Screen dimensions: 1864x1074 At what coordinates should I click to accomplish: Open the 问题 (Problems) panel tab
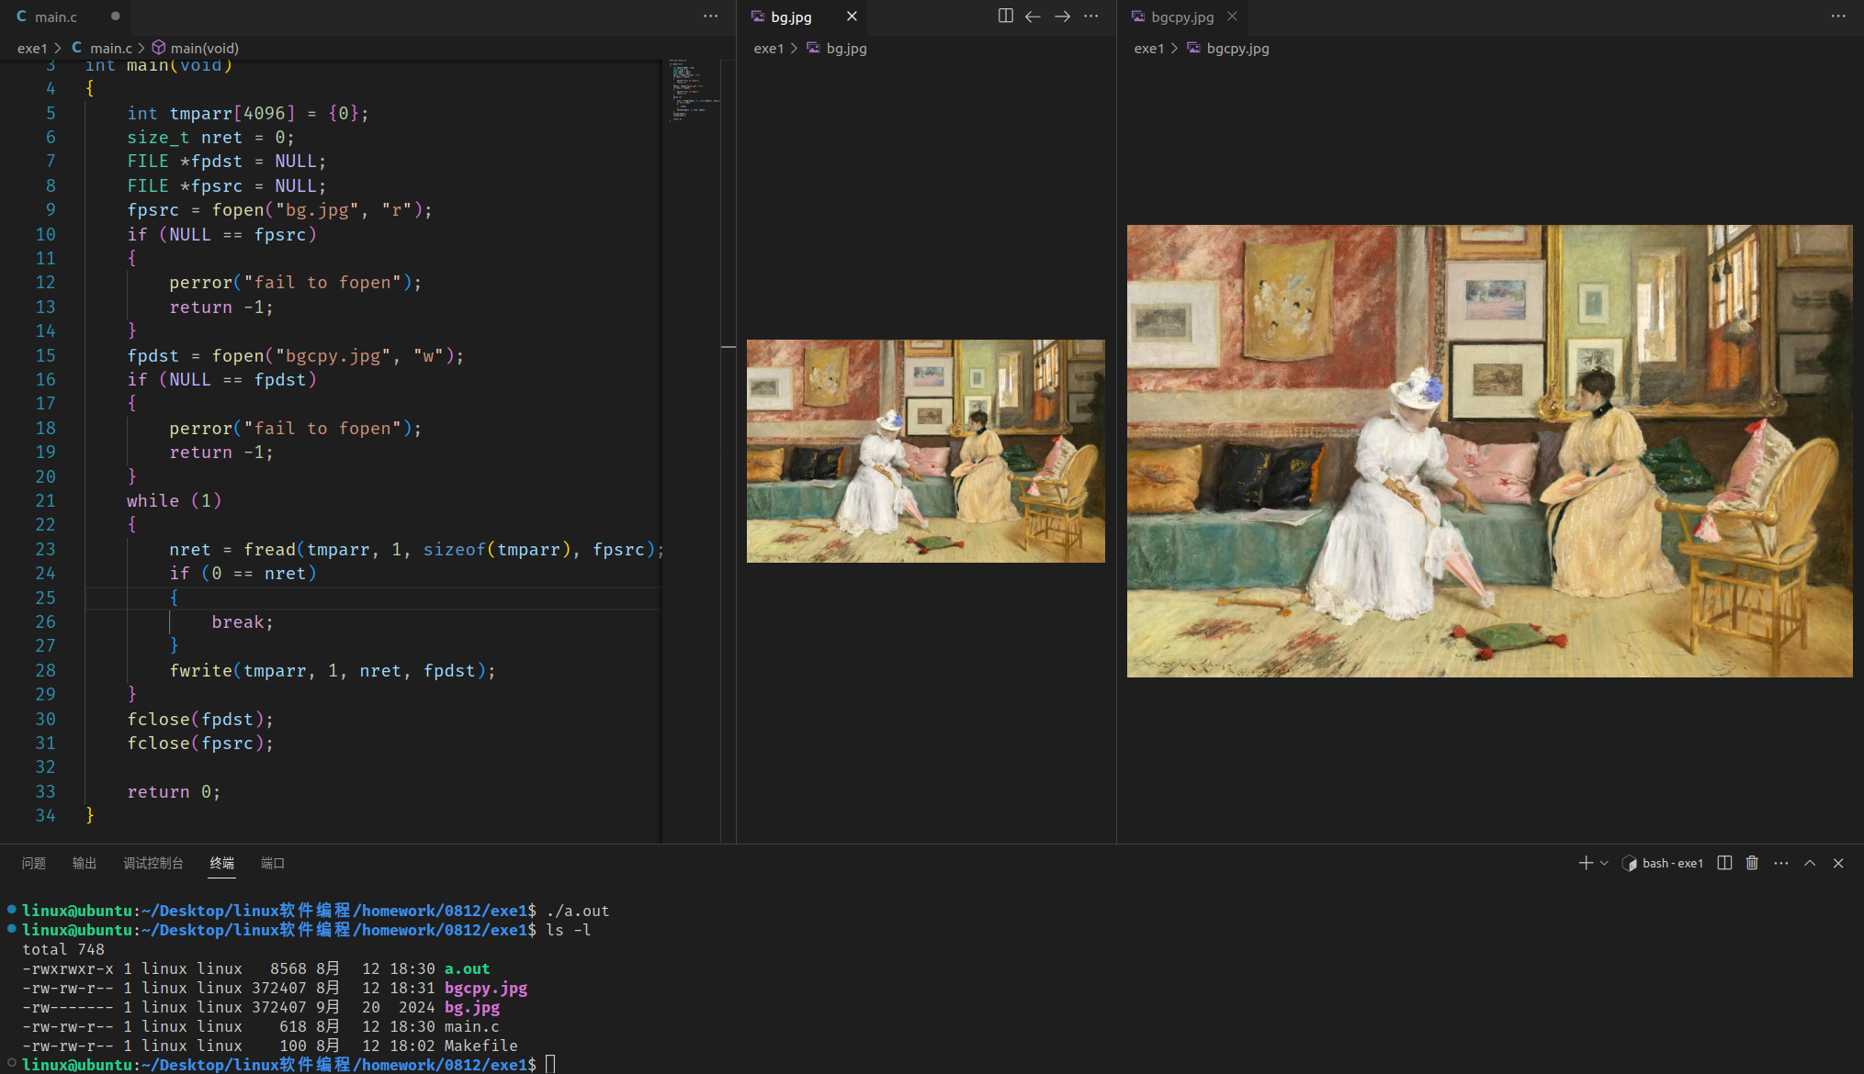tap(34, 863)
